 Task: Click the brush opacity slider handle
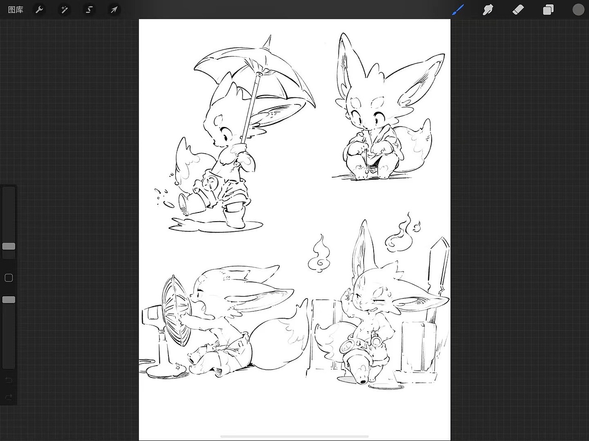pos(9,300)
